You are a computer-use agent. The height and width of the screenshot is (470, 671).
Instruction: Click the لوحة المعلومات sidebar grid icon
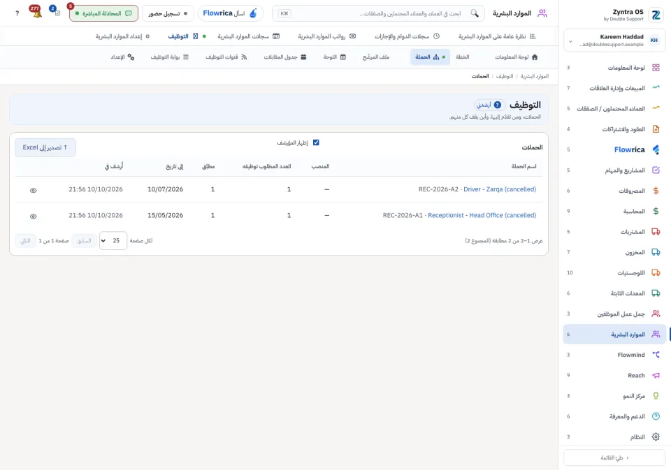pos(656,68)
